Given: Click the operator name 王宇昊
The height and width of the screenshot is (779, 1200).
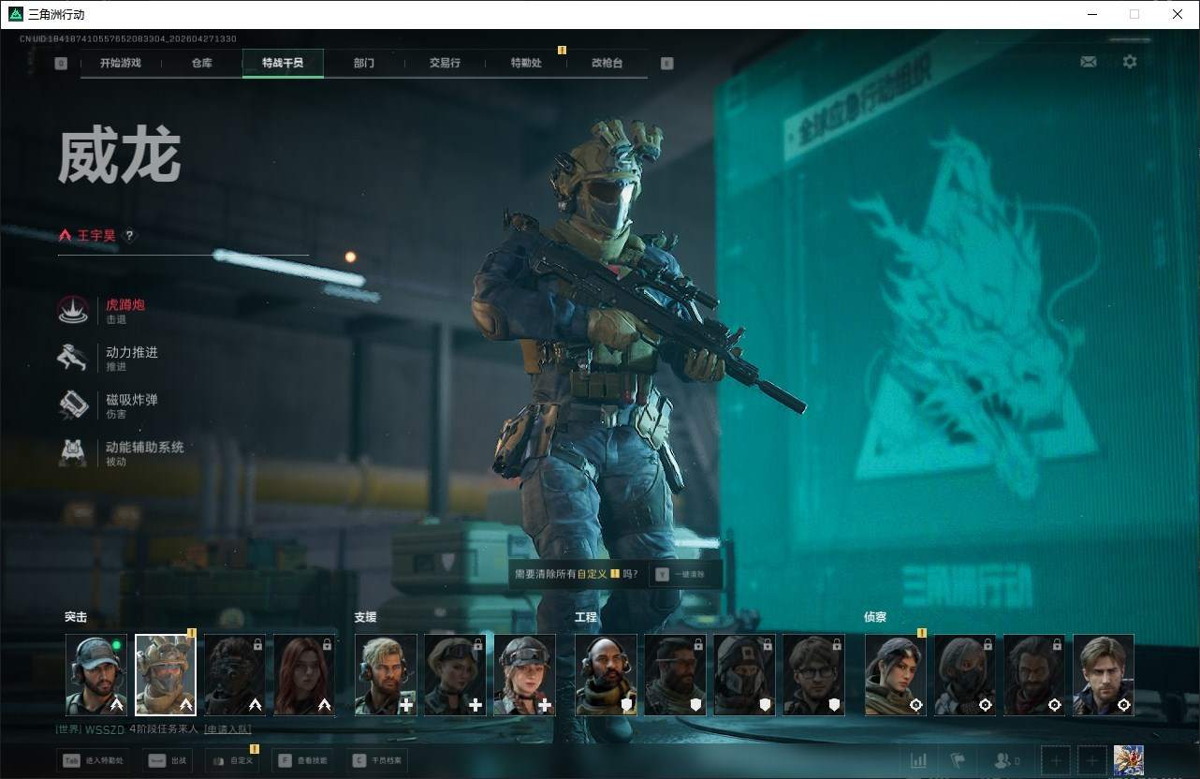Looking at the screenshot, I should [x=96, y=236].
